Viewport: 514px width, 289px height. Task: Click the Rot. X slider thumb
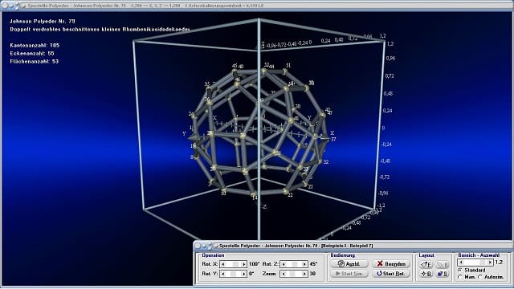click(235, 264)
